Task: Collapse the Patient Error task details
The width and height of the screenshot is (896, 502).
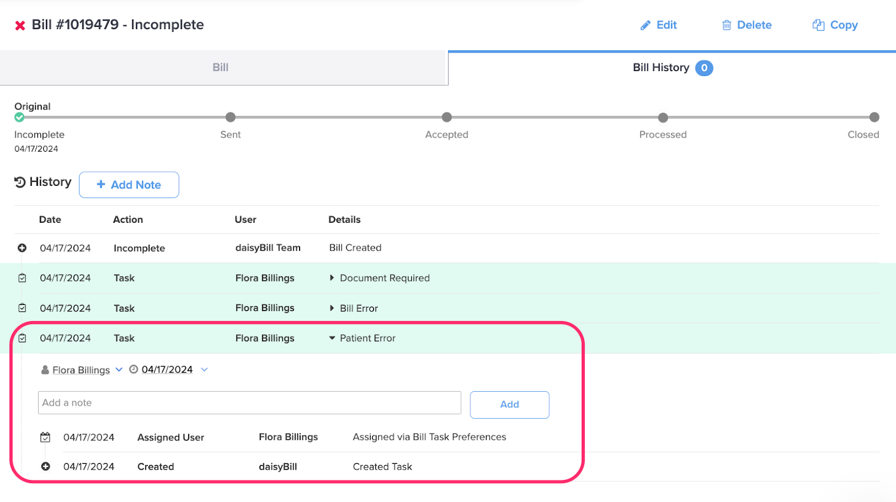Action: point(332,338)
